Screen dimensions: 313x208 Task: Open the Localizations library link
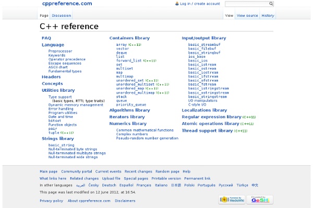click(x=204, y=111)
